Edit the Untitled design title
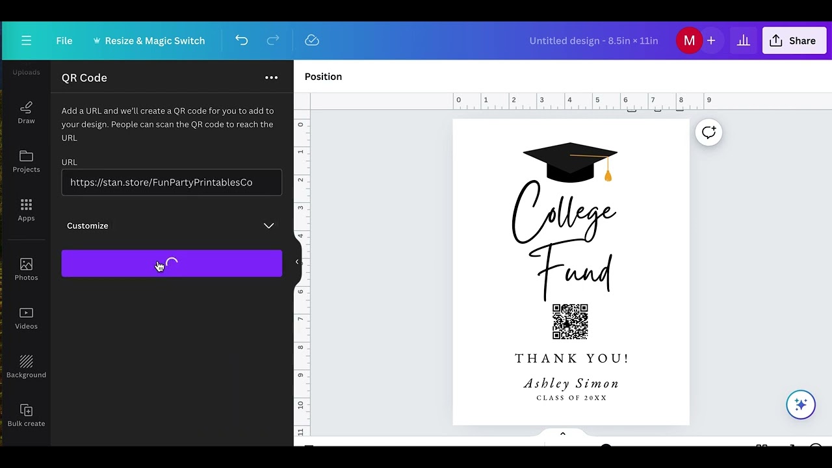832x468 pixels. tap(593, 40)
